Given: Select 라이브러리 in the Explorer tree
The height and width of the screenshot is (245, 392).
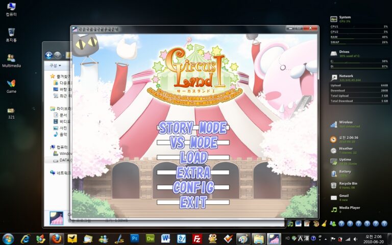Looking at the screenshot, I should click(61, 109).
